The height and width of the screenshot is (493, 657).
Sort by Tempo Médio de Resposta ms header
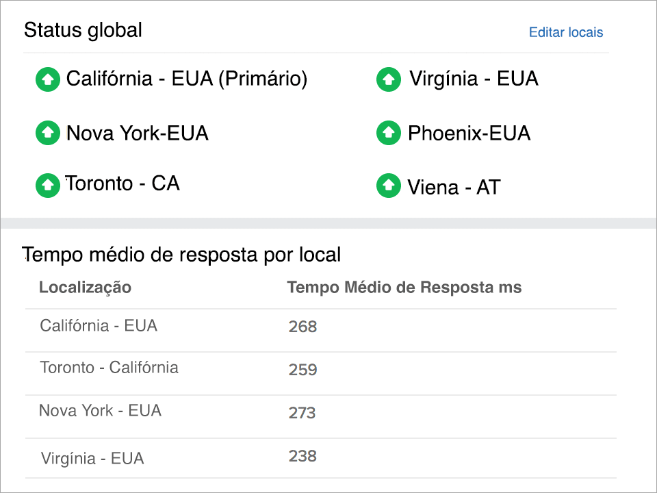(x=404, y=288)
